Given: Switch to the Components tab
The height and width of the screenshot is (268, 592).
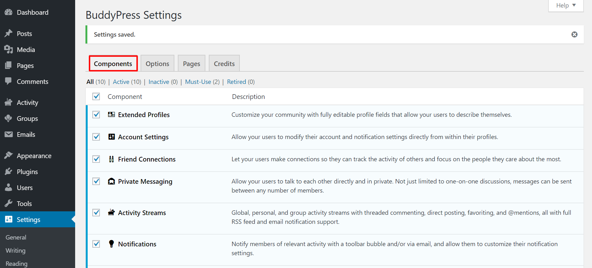Looking at the screenshot, I should pyautogui.click(x=113, y=64).
